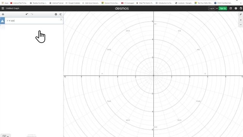Open the Meet The Saints bookmark
This screenshot has height=137, width=243.
(145, 3)
